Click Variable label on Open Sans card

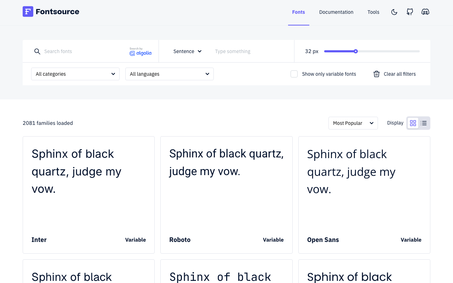click(411, 240)
